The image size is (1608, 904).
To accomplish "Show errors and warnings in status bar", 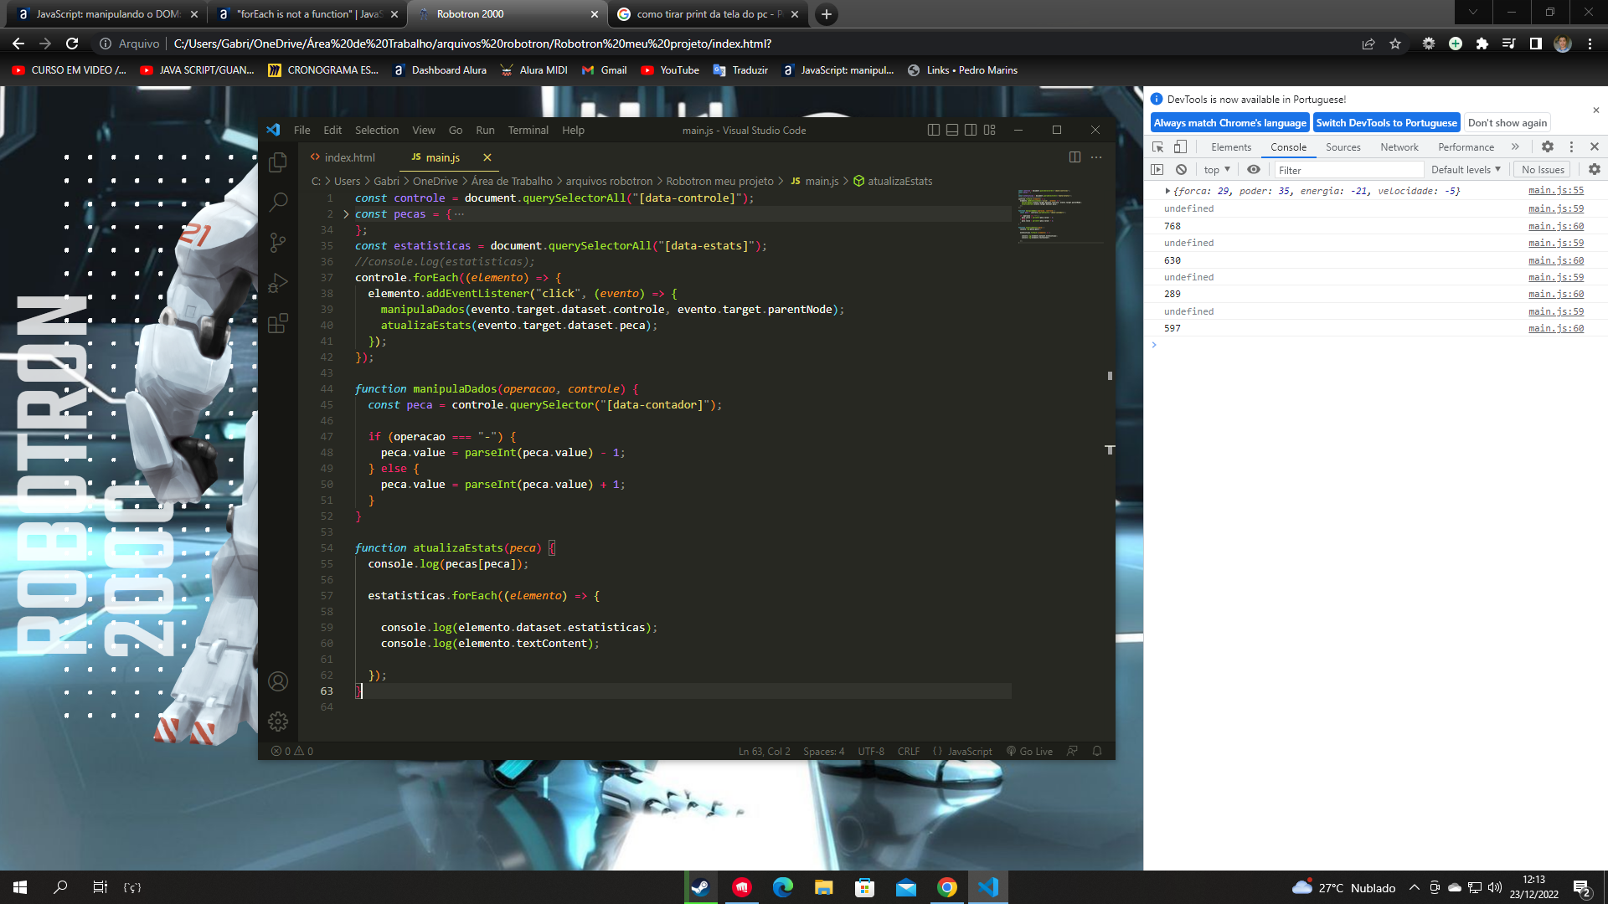I will 292,751.
